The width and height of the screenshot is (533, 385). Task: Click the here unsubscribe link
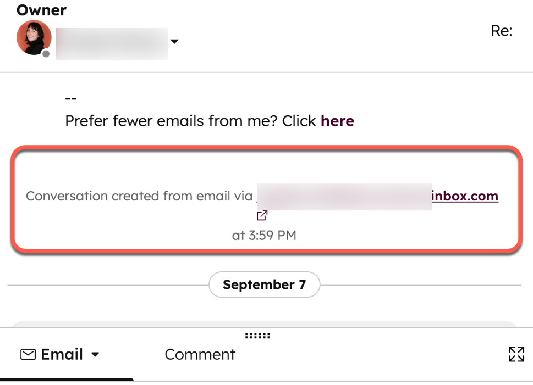337,121
